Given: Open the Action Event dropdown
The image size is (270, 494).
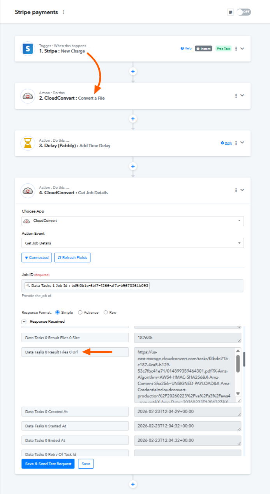Looking at the screenshot, I should pos(132,243).
